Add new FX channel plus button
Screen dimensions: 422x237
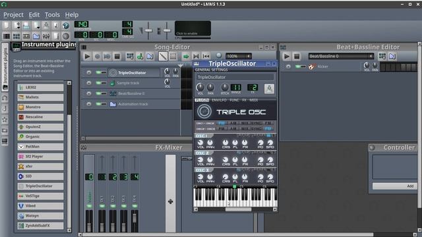(170, 201)
